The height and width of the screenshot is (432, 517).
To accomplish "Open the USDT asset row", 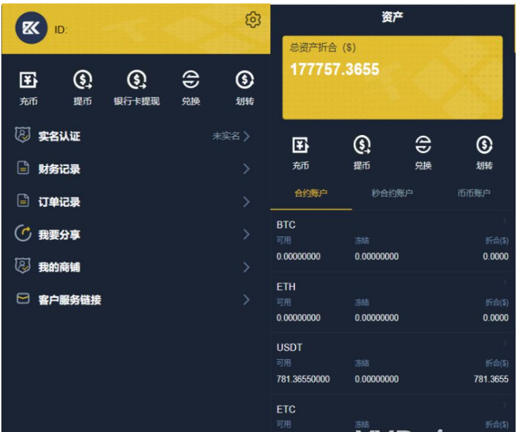I will point(392,363).
